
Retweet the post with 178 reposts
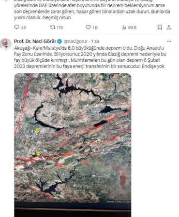click(52, 27)
